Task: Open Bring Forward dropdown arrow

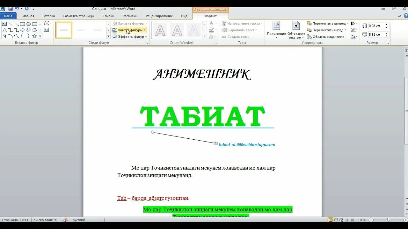Action: coord(347,23)
